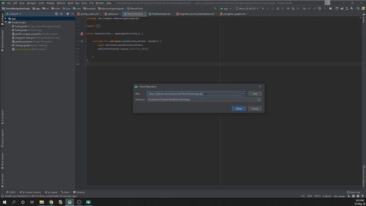Click the Windows Start button

5,202
